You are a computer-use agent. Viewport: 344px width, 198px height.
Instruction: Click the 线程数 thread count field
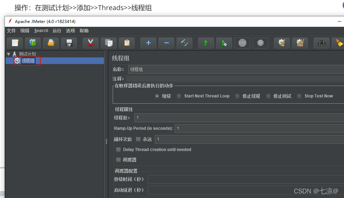tap(239, 118)
